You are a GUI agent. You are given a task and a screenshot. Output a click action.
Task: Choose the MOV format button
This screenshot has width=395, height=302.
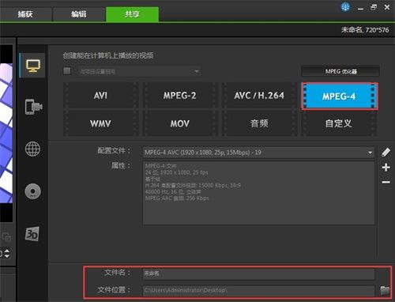(x=179, y=123)
